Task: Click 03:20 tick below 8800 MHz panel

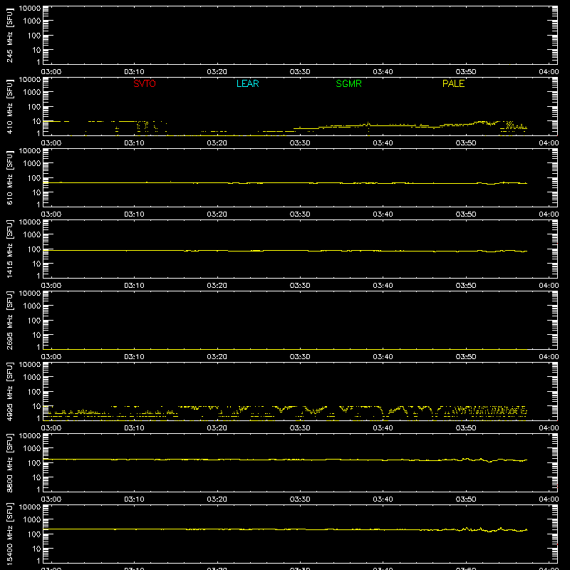Action: point(217,499)
